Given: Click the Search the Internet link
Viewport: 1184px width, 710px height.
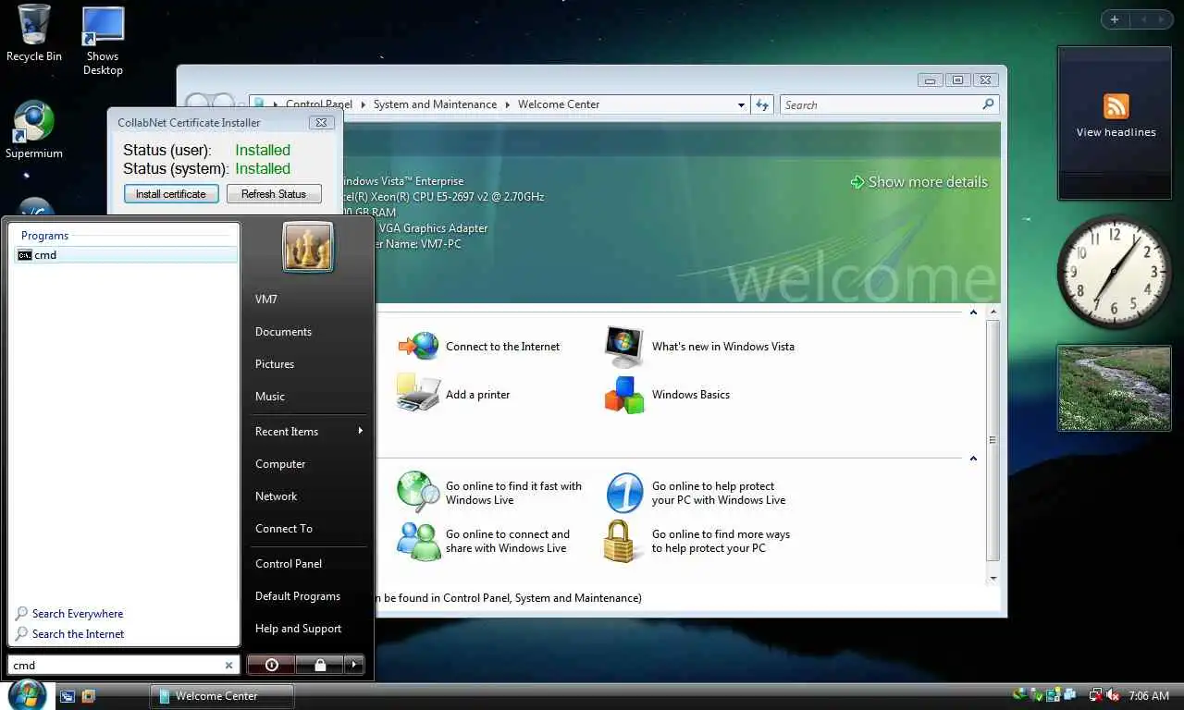Looking at the screenshot, I should pos(79,634).
